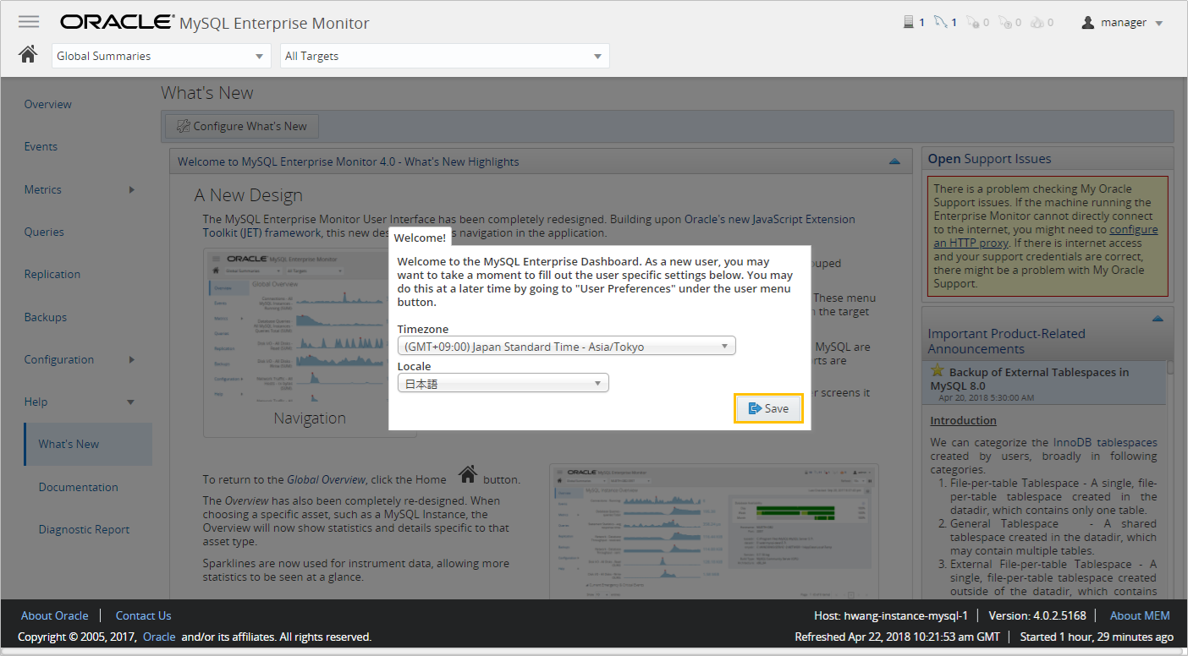
Task: Click Save in the Welcome dialog
Action: [x=768, y=408]
